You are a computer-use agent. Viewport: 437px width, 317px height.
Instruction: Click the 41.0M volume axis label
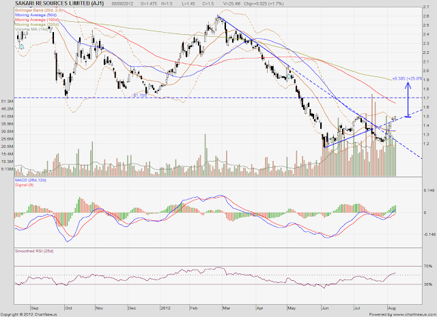point(8,117)
